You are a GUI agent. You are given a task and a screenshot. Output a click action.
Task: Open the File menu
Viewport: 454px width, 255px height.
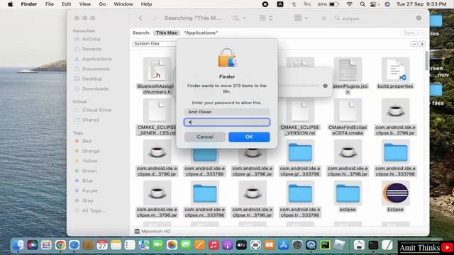pyautogui.click(x=50, y=4)
